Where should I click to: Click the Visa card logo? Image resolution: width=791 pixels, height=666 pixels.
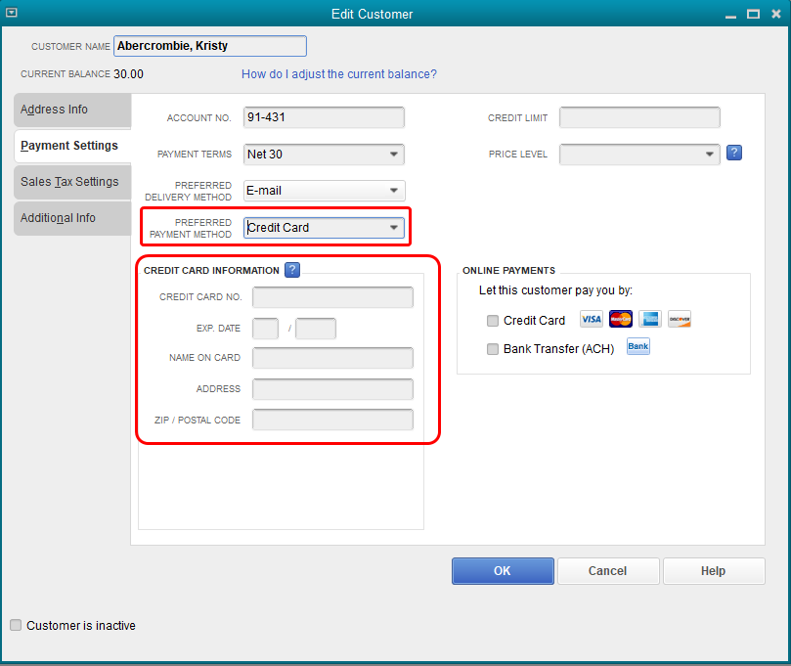click(592, 319)
